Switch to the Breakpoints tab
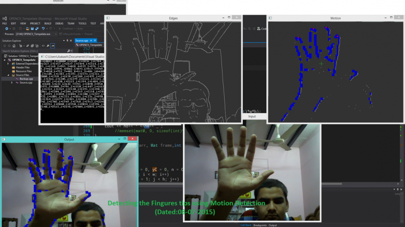 [x=260, y=225]
